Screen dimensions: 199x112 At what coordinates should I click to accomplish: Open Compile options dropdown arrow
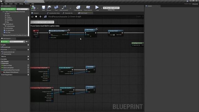(38, 8)
